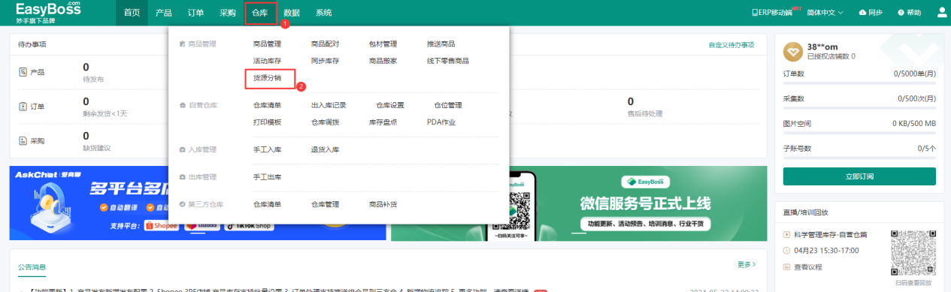Open 出入库记录 entry
951x292 pixels.
(x=329, y=106)
